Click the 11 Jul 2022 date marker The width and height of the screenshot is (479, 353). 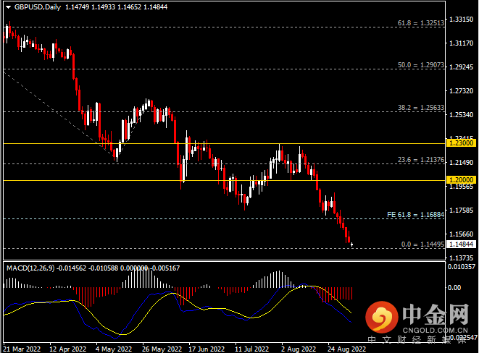251,349
